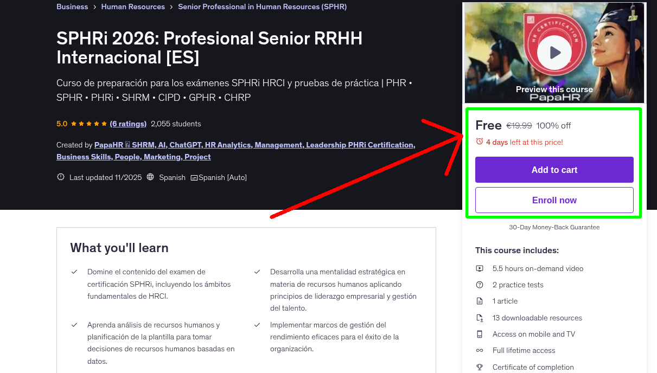Click the article document icon
657x373 pixels.
(480, 301)
